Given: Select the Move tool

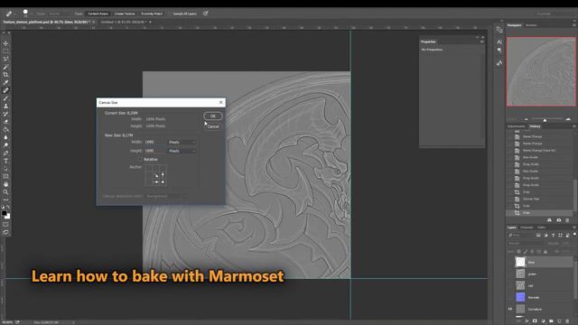Looking at the screenshot, I should [5, 43].
